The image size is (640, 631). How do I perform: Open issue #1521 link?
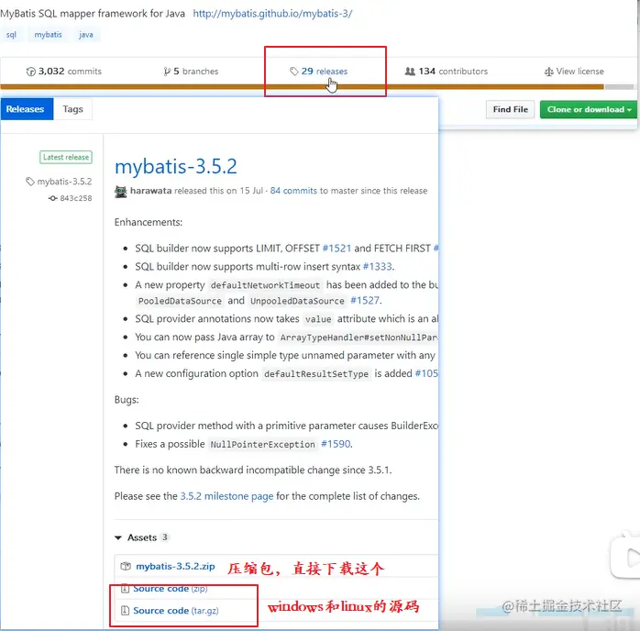tap(337, 249)
